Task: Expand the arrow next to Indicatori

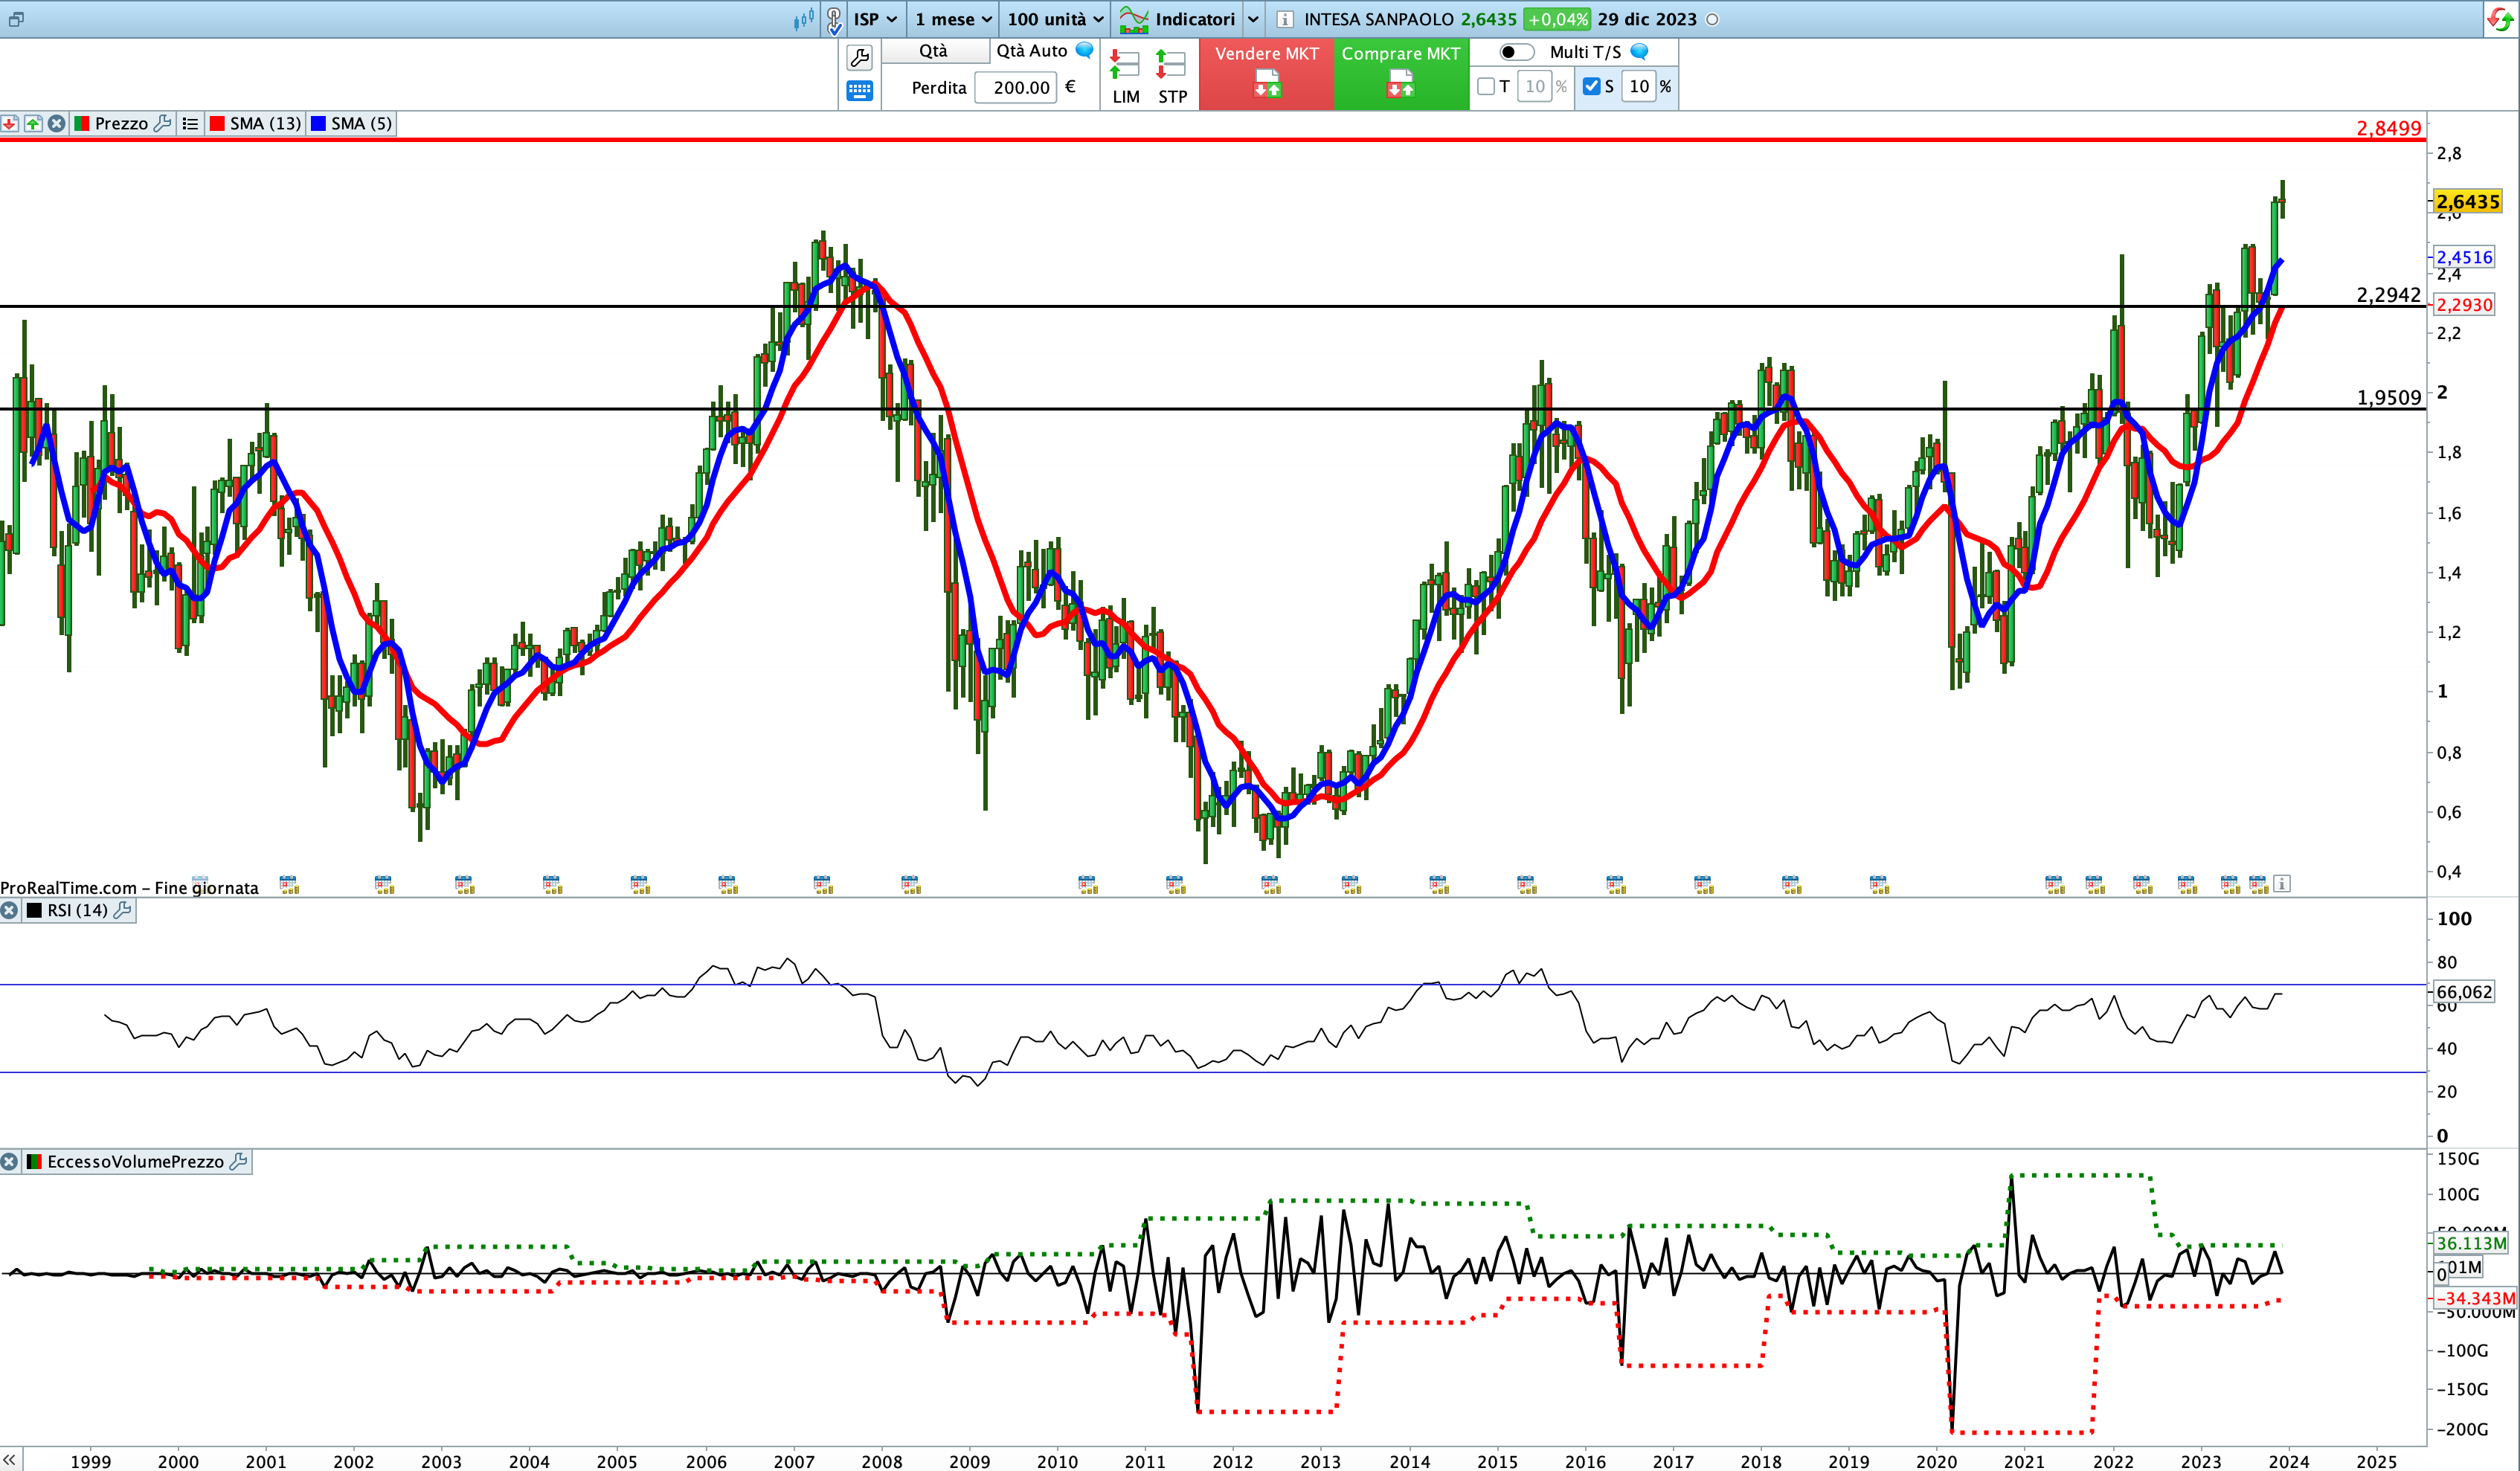Action: click(x=1253, y=19)
